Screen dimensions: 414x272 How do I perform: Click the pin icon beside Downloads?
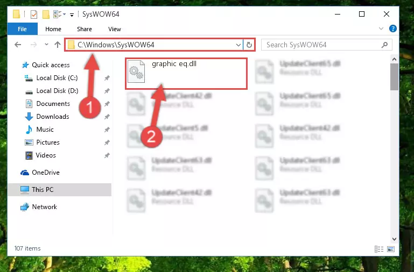point(107,117)
